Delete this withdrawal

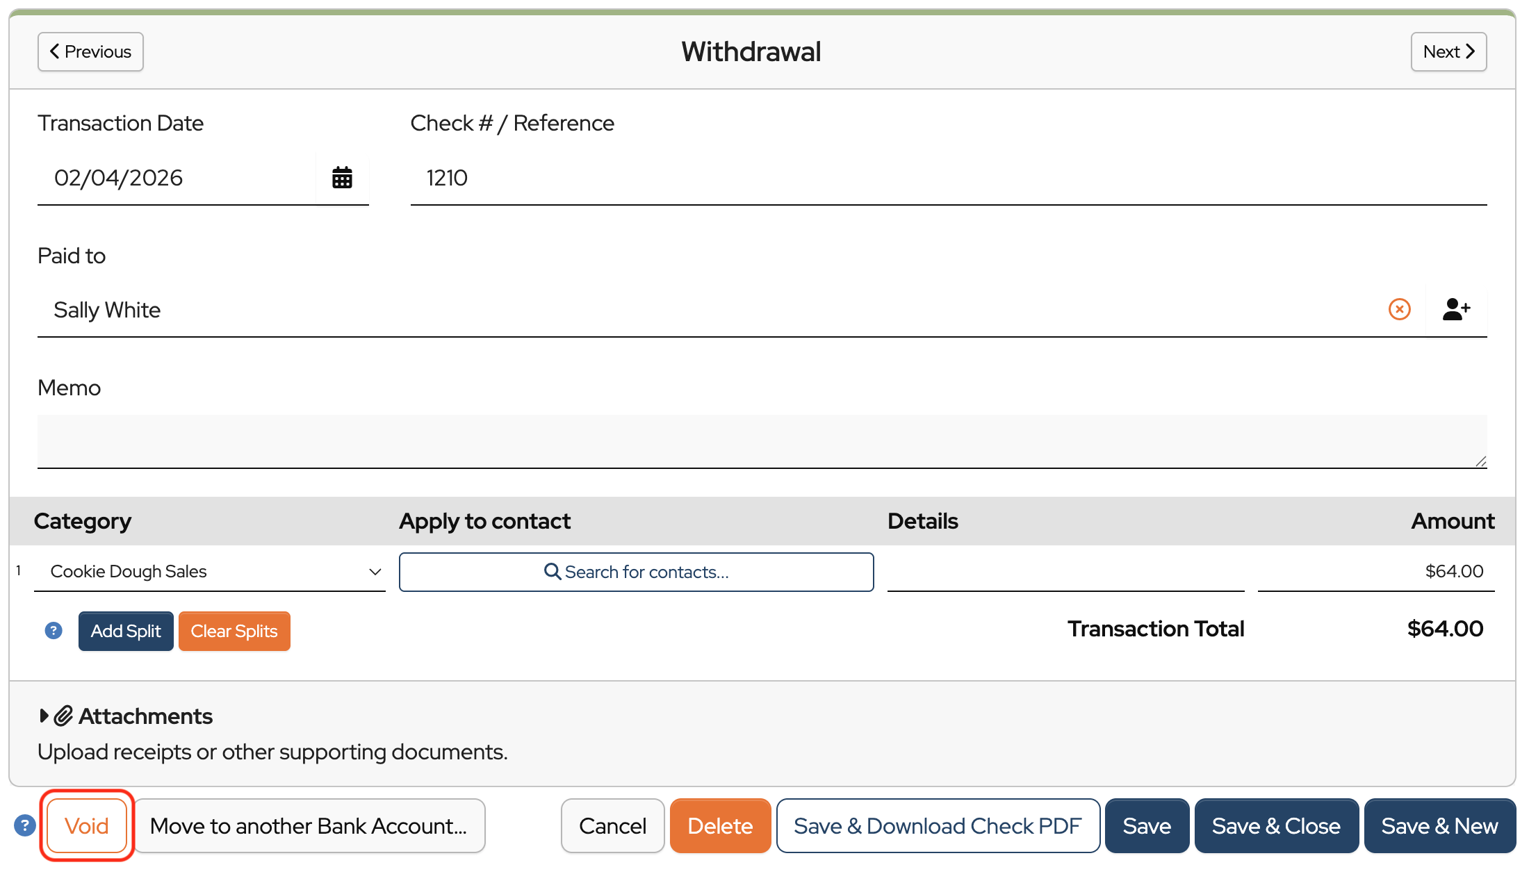720,825
